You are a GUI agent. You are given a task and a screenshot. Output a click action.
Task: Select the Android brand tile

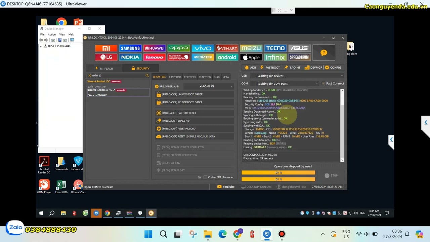[227, 57]
